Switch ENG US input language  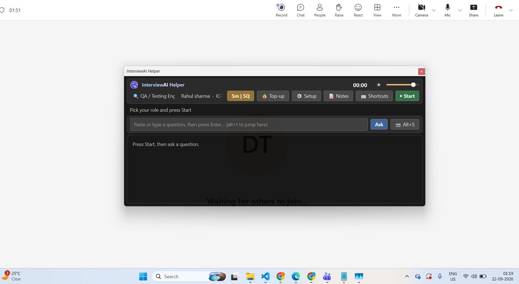point(453,276)
